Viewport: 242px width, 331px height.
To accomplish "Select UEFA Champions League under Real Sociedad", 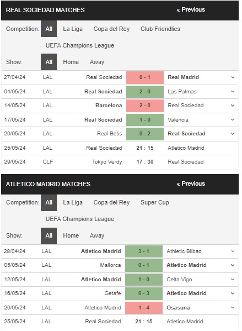I will [80, 45].
